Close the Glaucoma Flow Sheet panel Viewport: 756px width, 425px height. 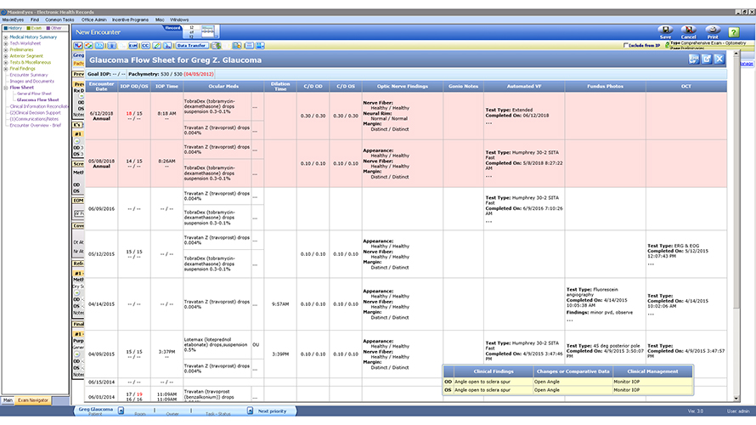[719, 59]
